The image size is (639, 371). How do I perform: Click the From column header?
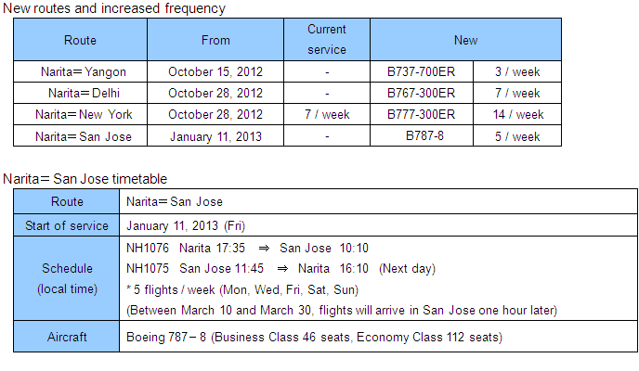click(x=215, y=41)
